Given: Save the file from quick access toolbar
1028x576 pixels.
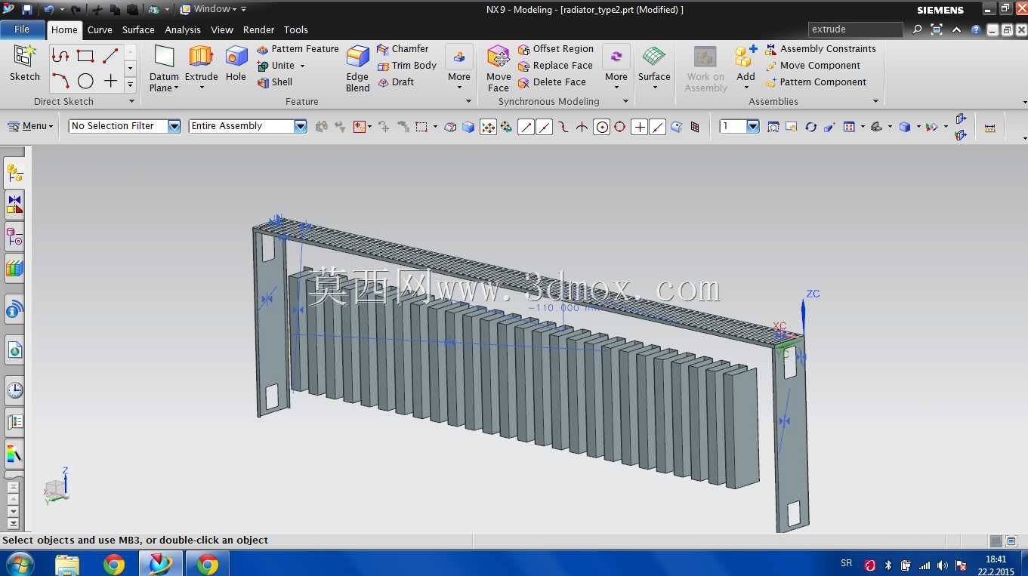Looking at the screenshot, I should tap(27, 10).
